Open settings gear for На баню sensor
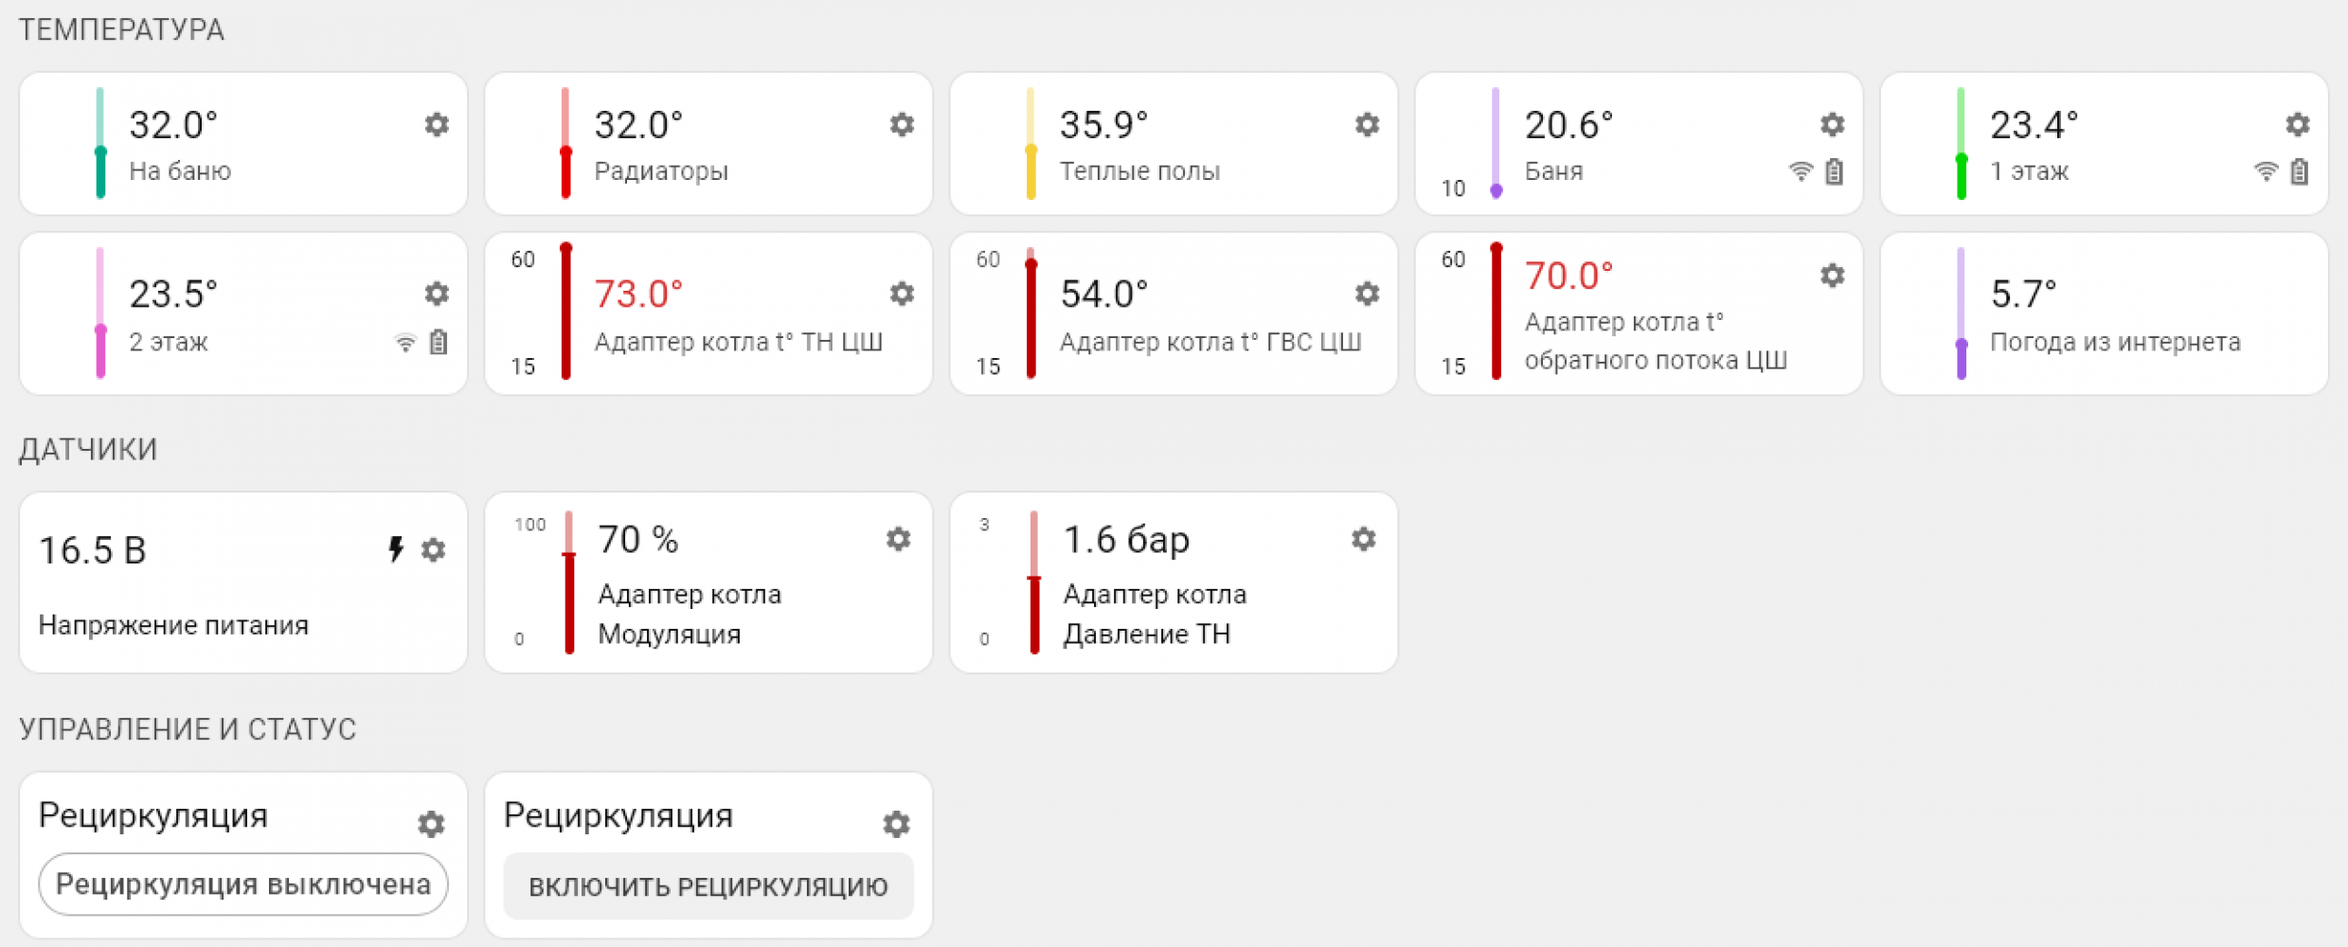Image resolution: width=2348 pixels, height=947 pixels. [437, 125]
